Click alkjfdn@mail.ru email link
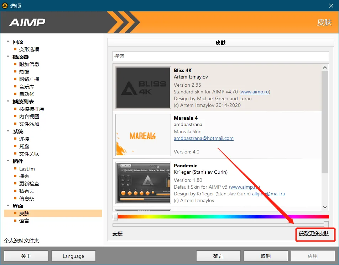Viewport: 339px width, 265px height. pos(268,194)
